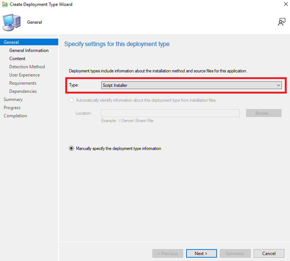Click the Type dropdown arrow chevron
The image size is (290, 261).
pos(279,85)
